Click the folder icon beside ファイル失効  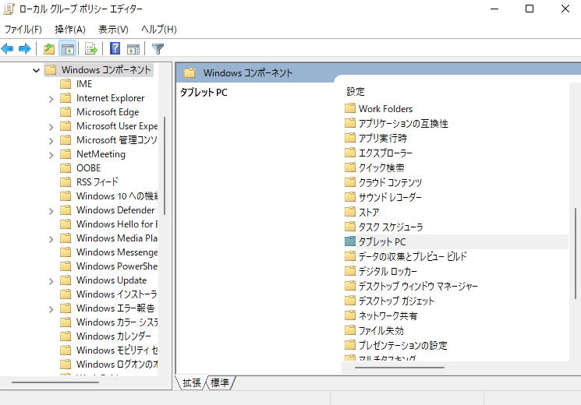coord(350,330)
